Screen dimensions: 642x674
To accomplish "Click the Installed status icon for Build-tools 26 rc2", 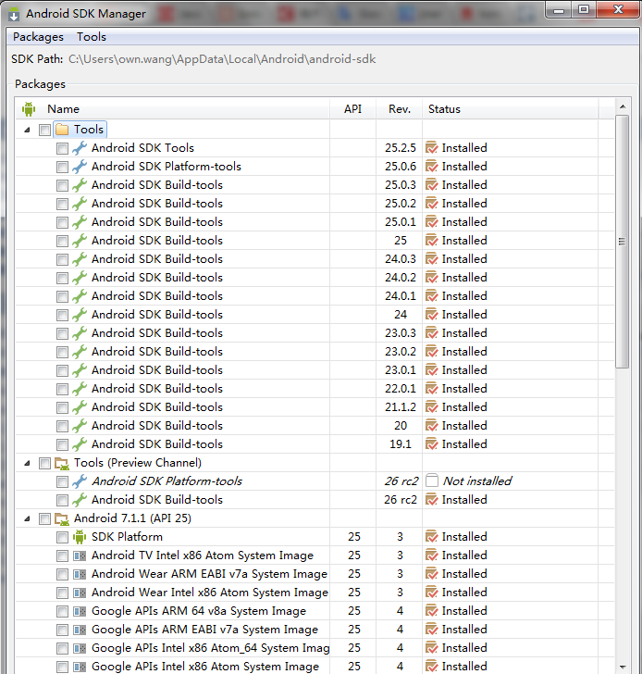I will pos(432,500).
